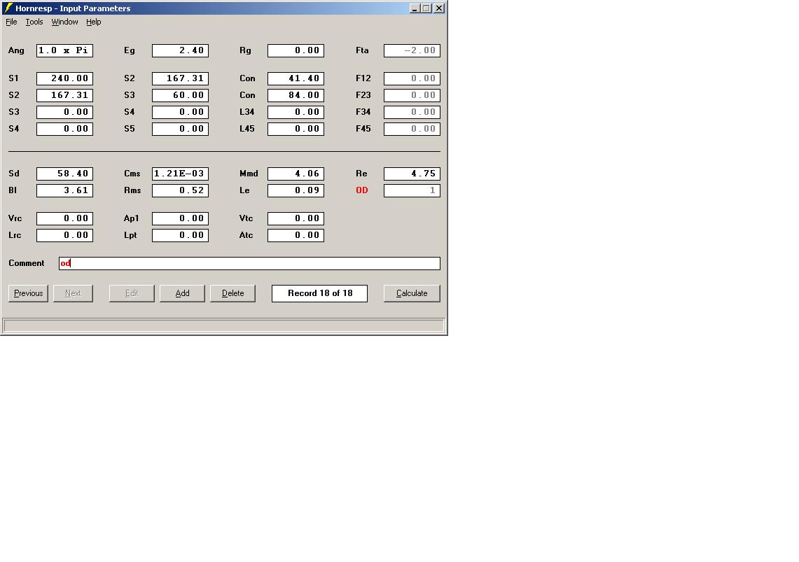Click the F45 field

(x=412, y=129)
